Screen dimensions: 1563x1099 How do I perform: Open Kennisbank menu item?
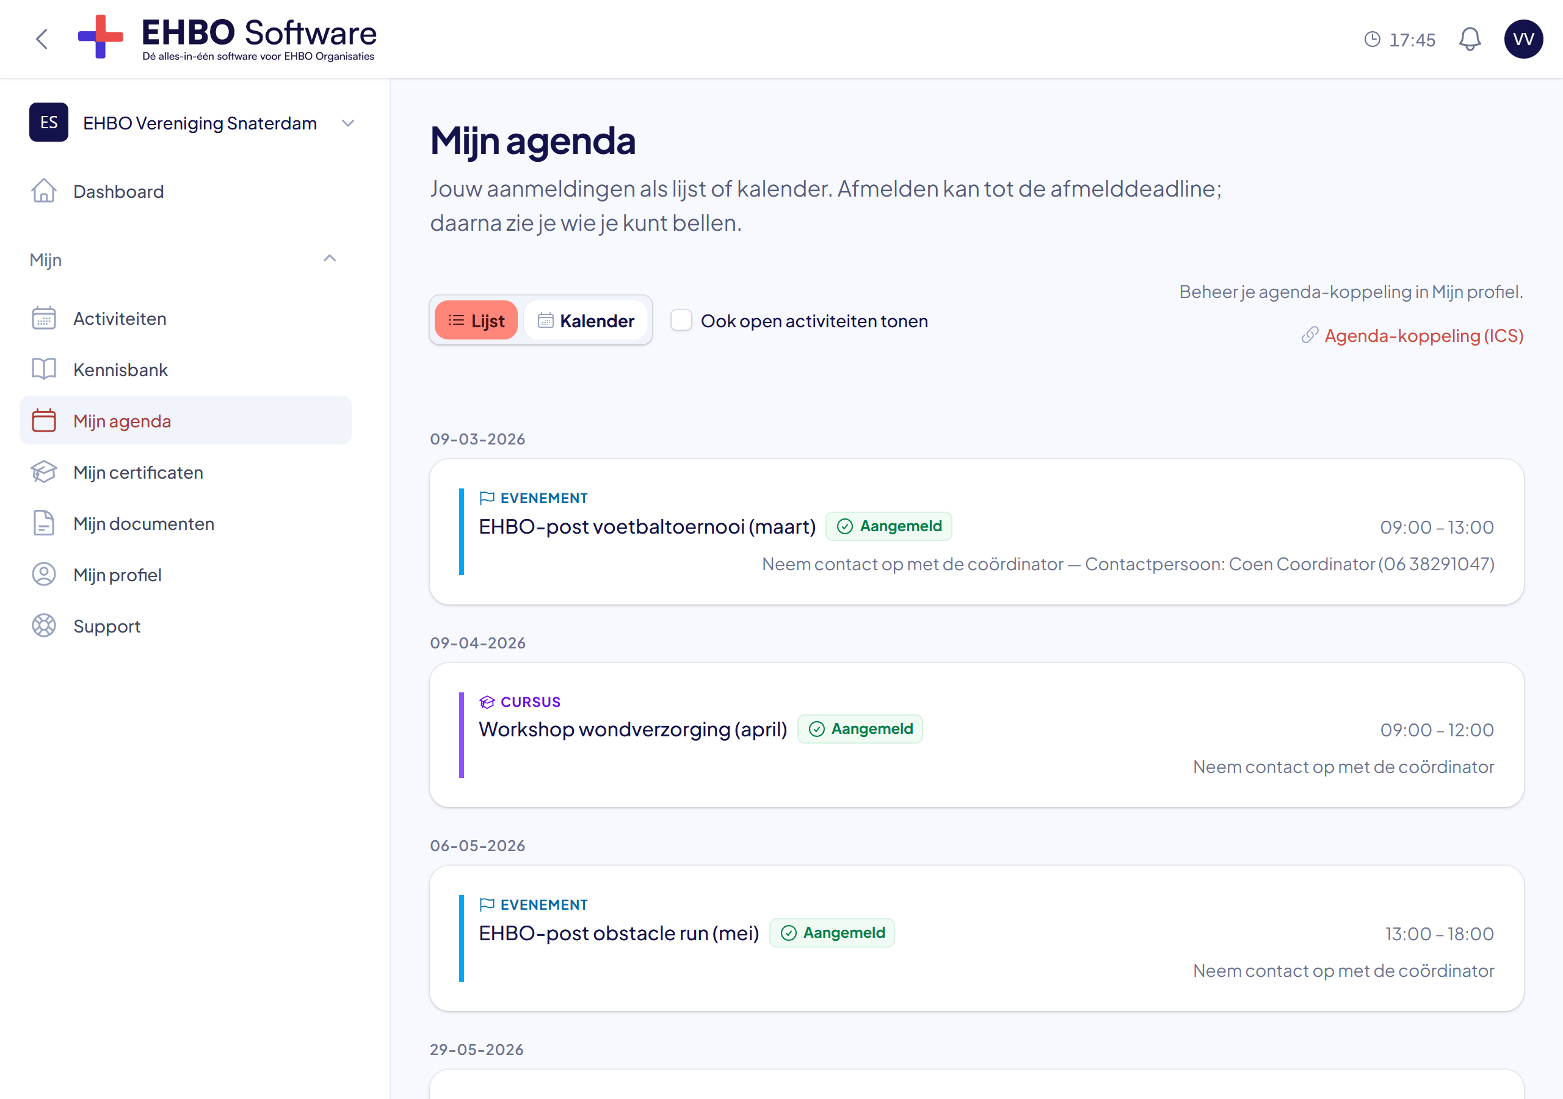[x=185, y=369]
